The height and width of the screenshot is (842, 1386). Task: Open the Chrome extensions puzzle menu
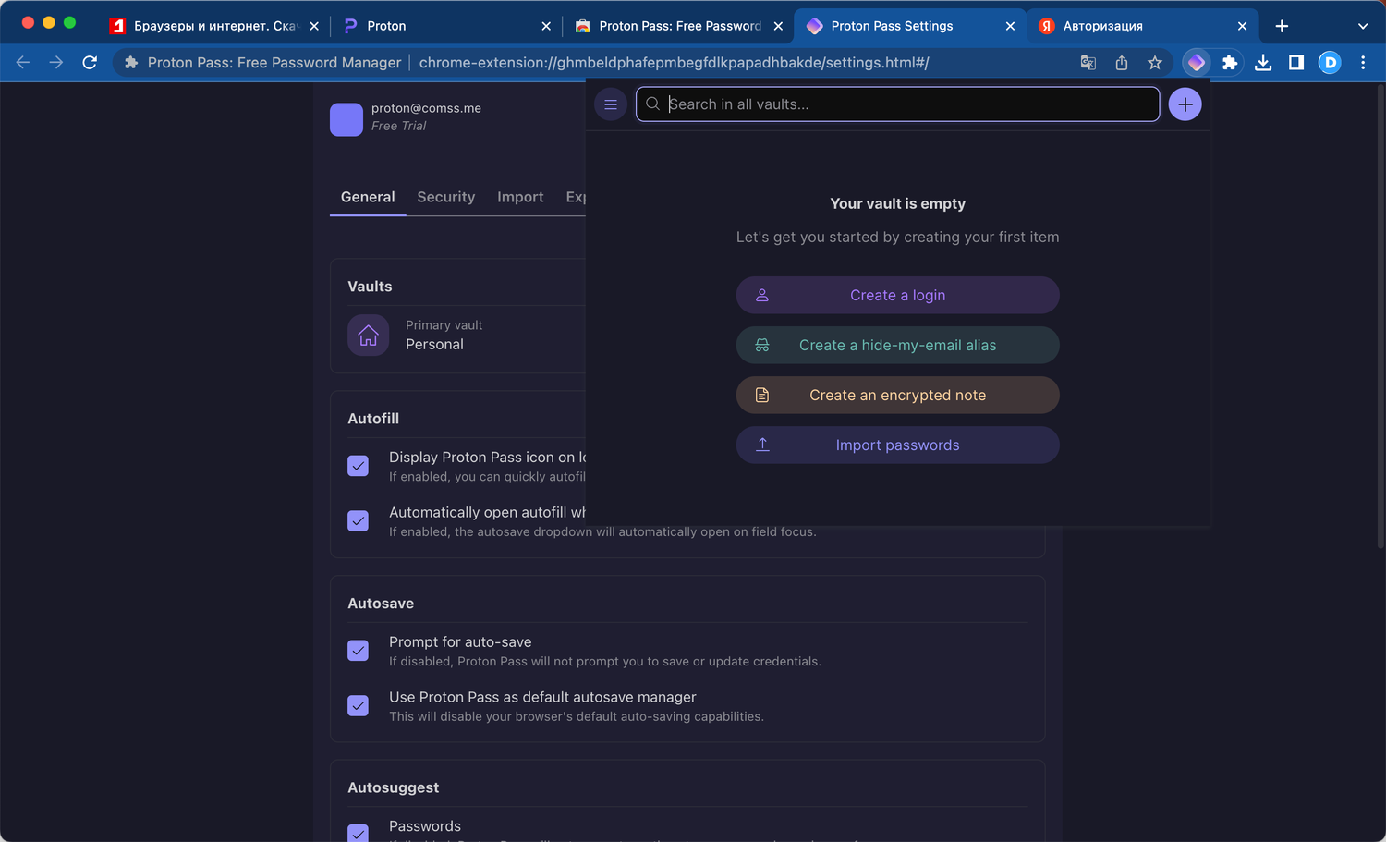click(x=1230, y=63)
